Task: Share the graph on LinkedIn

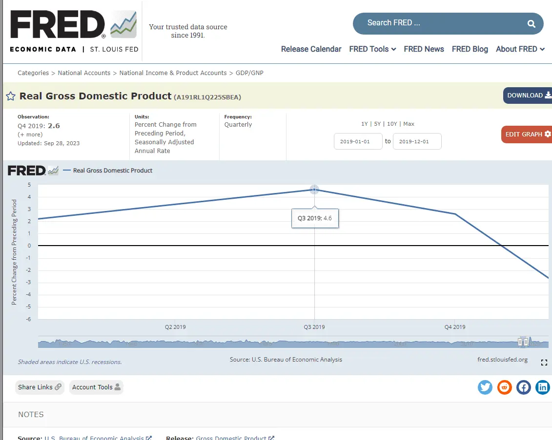Action: [x=542, y=387]
